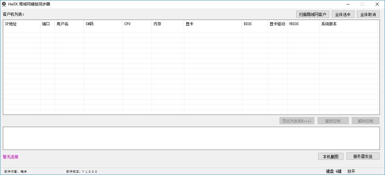
Task: Click 软件作者：梅洋 in status bar
Action: coord(15,172)
